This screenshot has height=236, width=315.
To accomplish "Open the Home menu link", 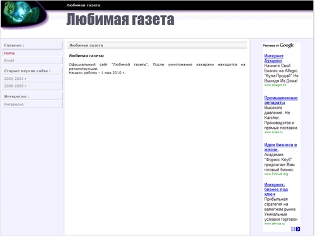I will [9, 53].
